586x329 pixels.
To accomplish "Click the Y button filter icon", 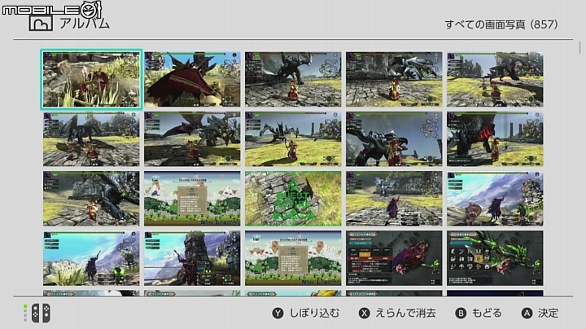I will [x=278, y=314].
